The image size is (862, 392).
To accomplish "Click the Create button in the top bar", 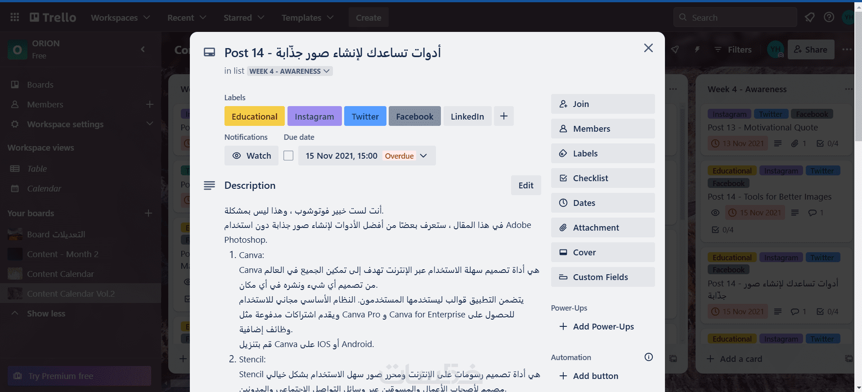I will 368,18.
